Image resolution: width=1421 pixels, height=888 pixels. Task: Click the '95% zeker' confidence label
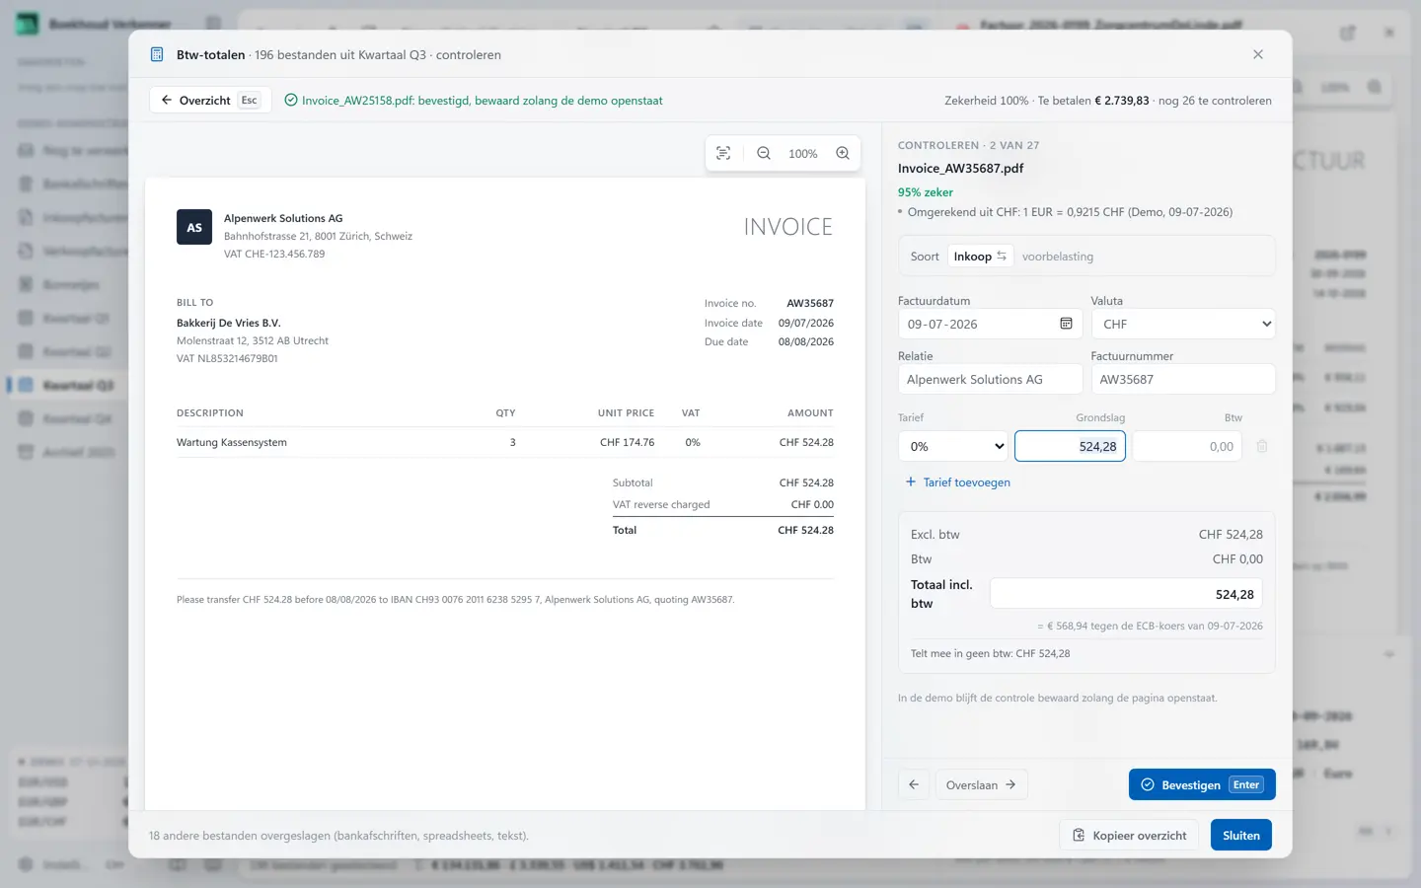[926, 192]
